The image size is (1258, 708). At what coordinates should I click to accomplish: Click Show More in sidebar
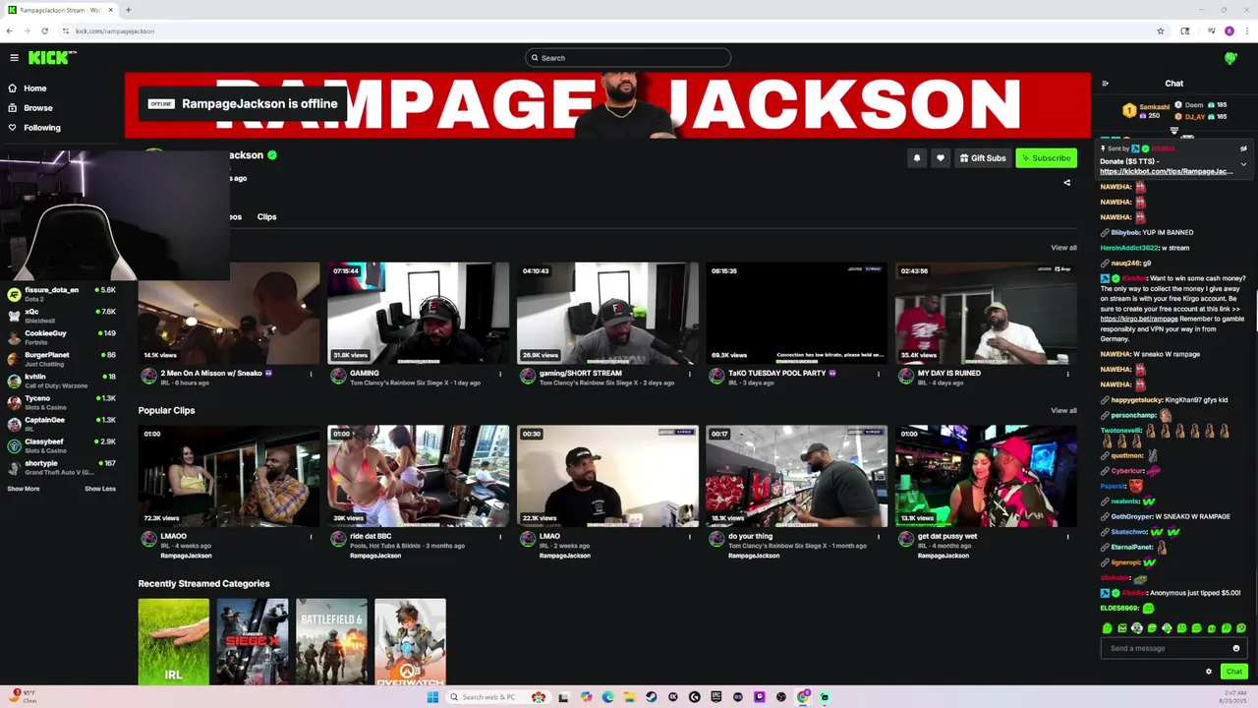[24, 489]
